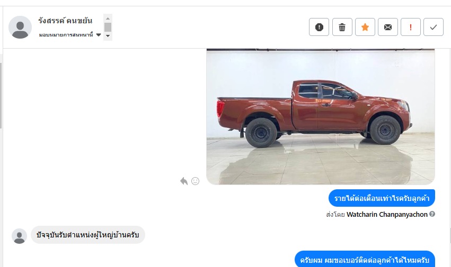This screenshot has height=267, width=451.
Task: Click contact name รังสรรค์ คนขยัน
Action: point(65,21)
